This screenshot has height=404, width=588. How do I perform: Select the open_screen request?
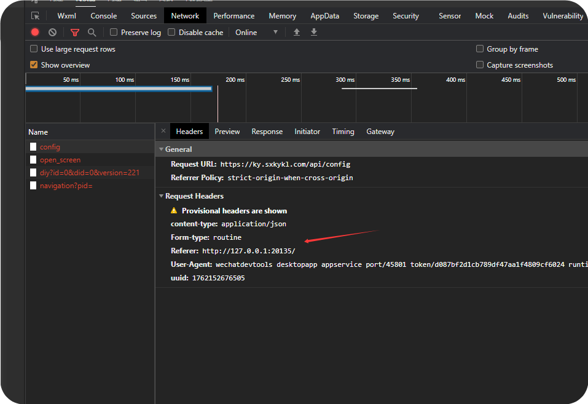pyautogui.click(x=60, y=160)
